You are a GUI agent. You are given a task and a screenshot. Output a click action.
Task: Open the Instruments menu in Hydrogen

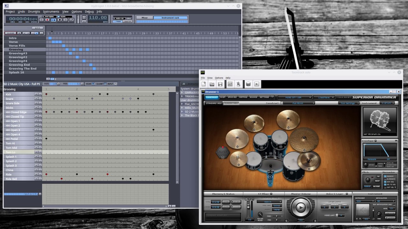point(51,11)
